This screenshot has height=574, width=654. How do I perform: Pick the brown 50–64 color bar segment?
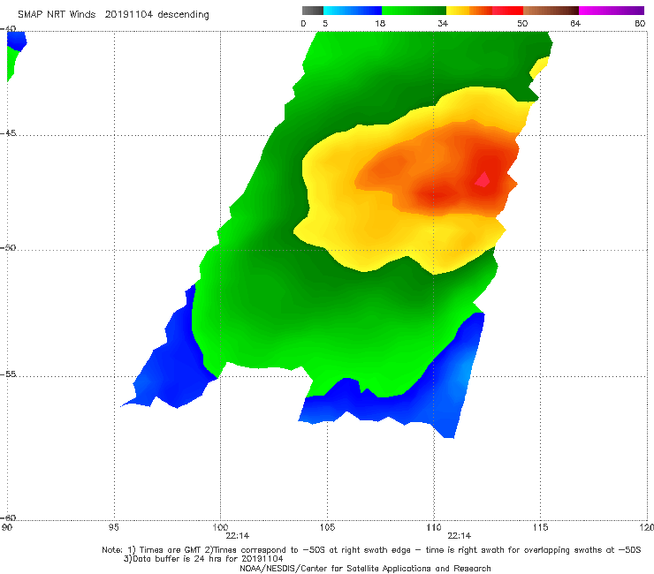[551, 11]
